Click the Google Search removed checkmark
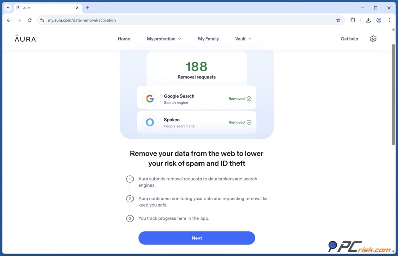 (x=249, y=99)
